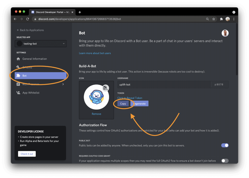Click the DEVELOPER LICENSE heading
Image resolution: width=249 pixels, height=178 pixels.
(31, 131)
